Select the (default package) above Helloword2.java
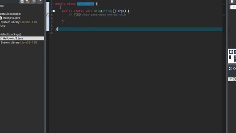The width and height of the screenshot is (236, 133). click(x=11, y=34)
